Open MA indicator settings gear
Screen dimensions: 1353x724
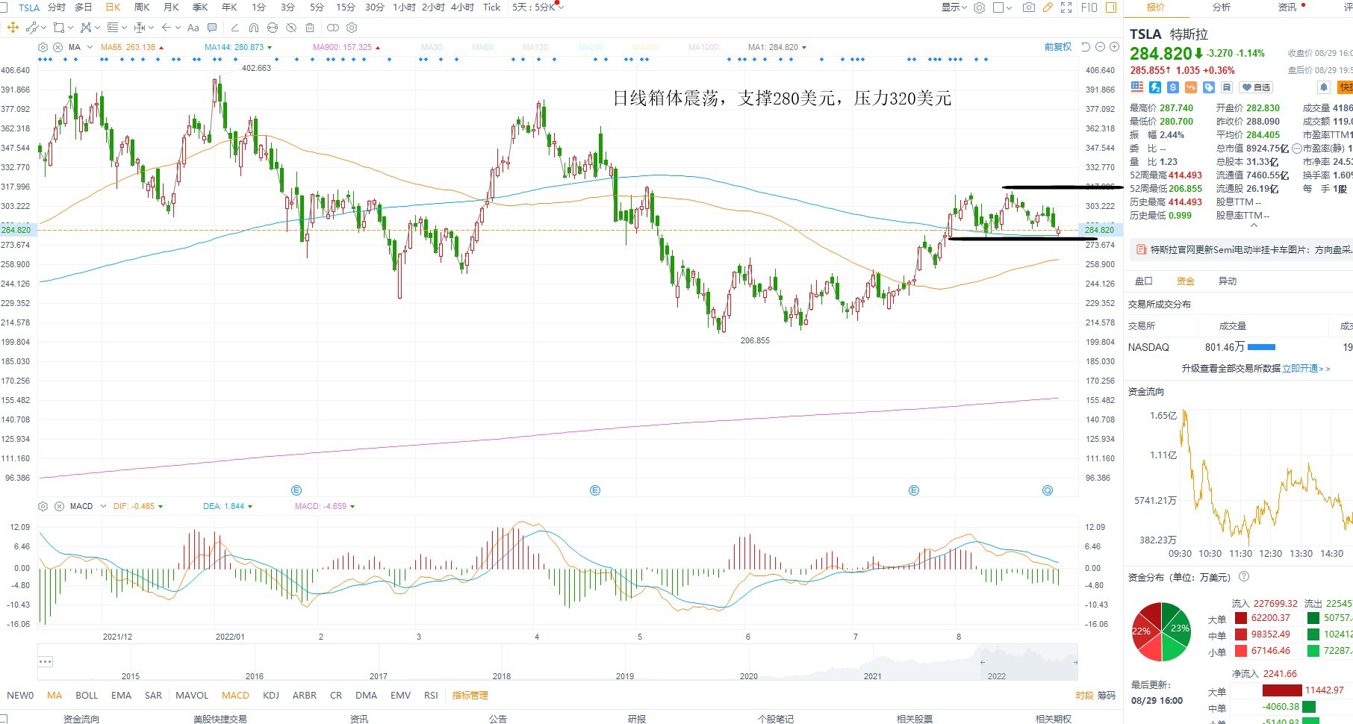[43, 47]
